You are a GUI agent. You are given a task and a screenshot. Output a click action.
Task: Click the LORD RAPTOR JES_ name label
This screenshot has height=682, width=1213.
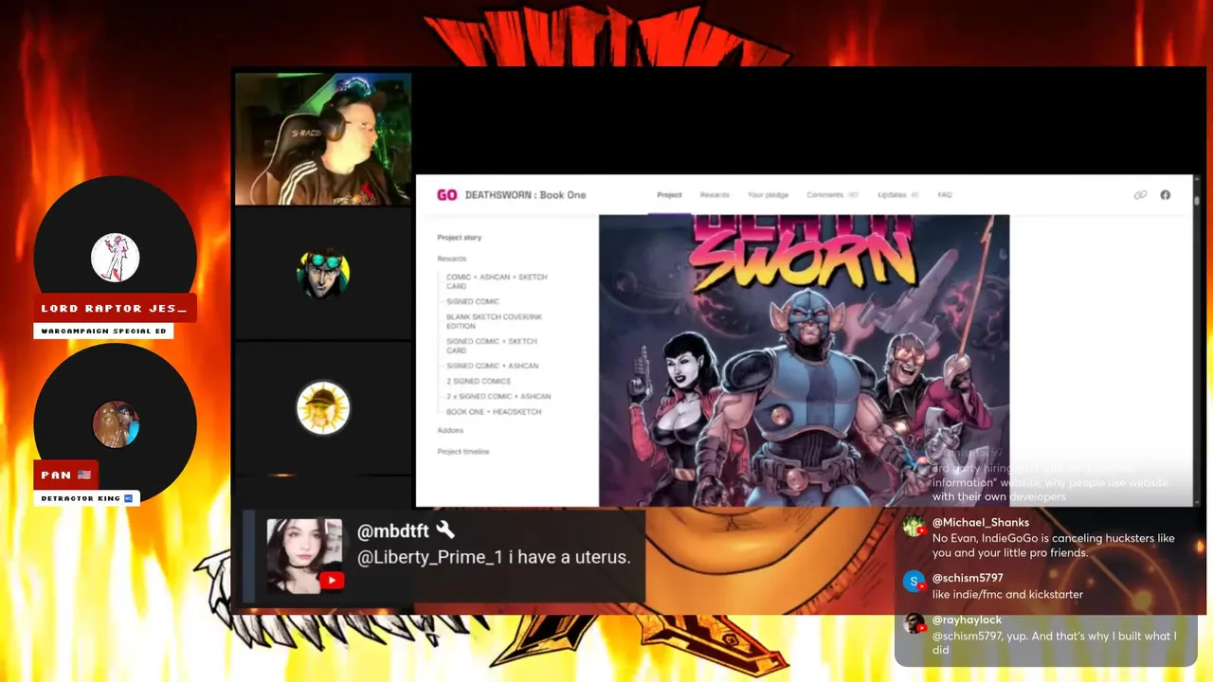click(x=115, y=308)
